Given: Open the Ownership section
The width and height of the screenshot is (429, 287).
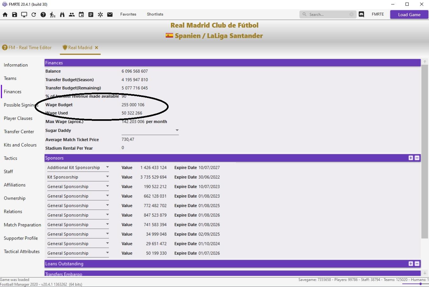Looking at the screenshot, I should [x=15, y=198].
